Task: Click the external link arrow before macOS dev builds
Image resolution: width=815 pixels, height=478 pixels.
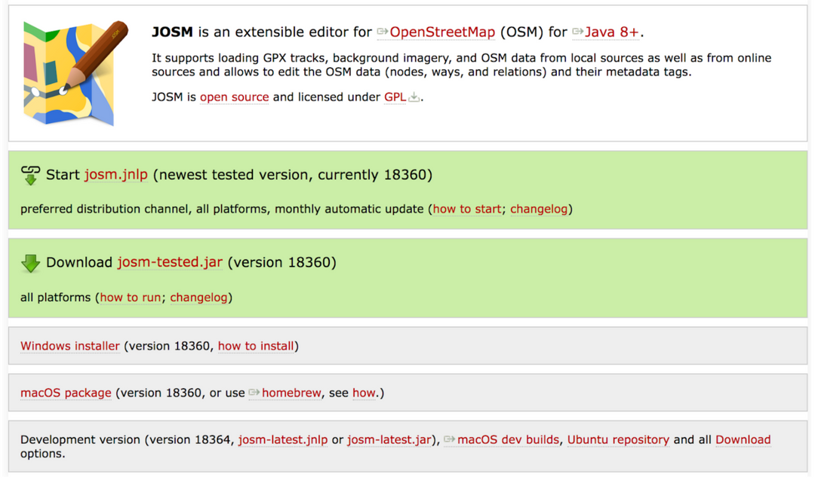Action: point(450,440)
